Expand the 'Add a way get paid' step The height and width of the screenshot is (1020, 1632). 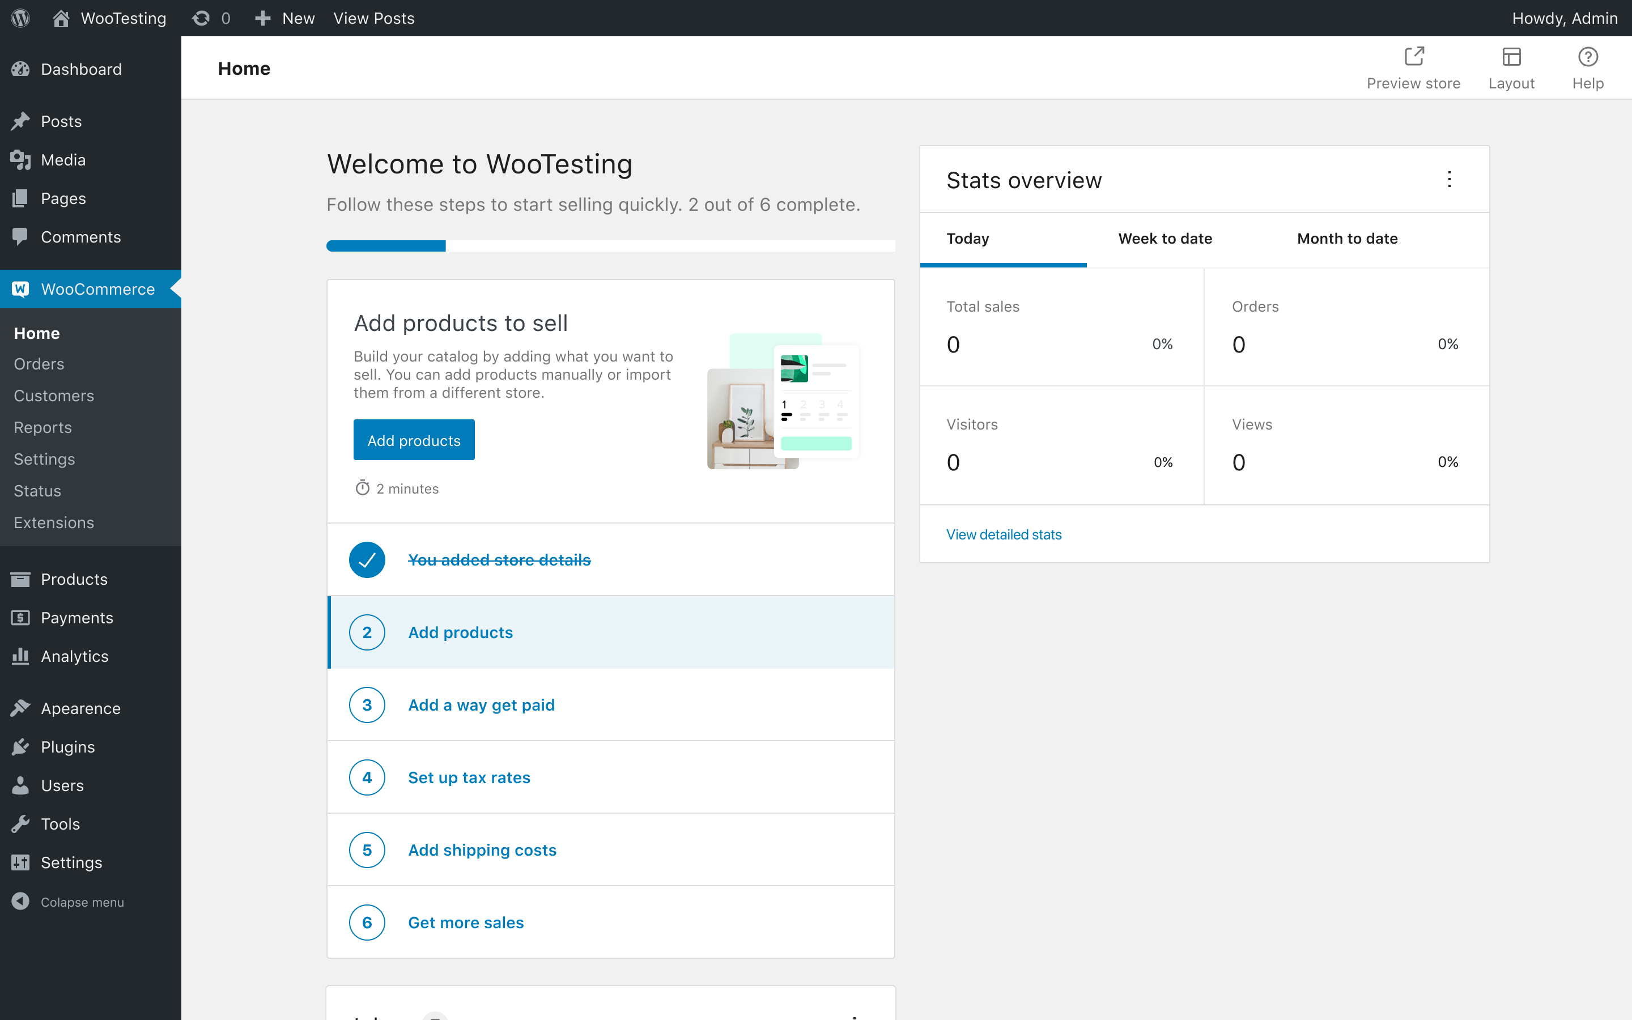click(x=481, y=704)
